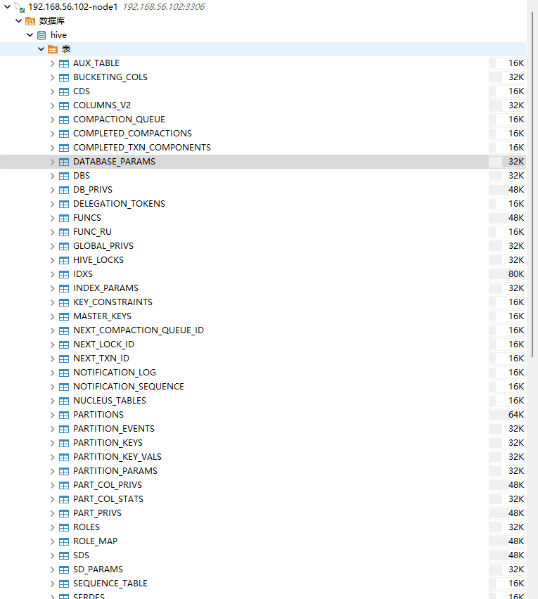Viewport: 538px width, 599px height.
Task: Select the SEQUENCE_TABLE table row
Action: pos(263,584)
